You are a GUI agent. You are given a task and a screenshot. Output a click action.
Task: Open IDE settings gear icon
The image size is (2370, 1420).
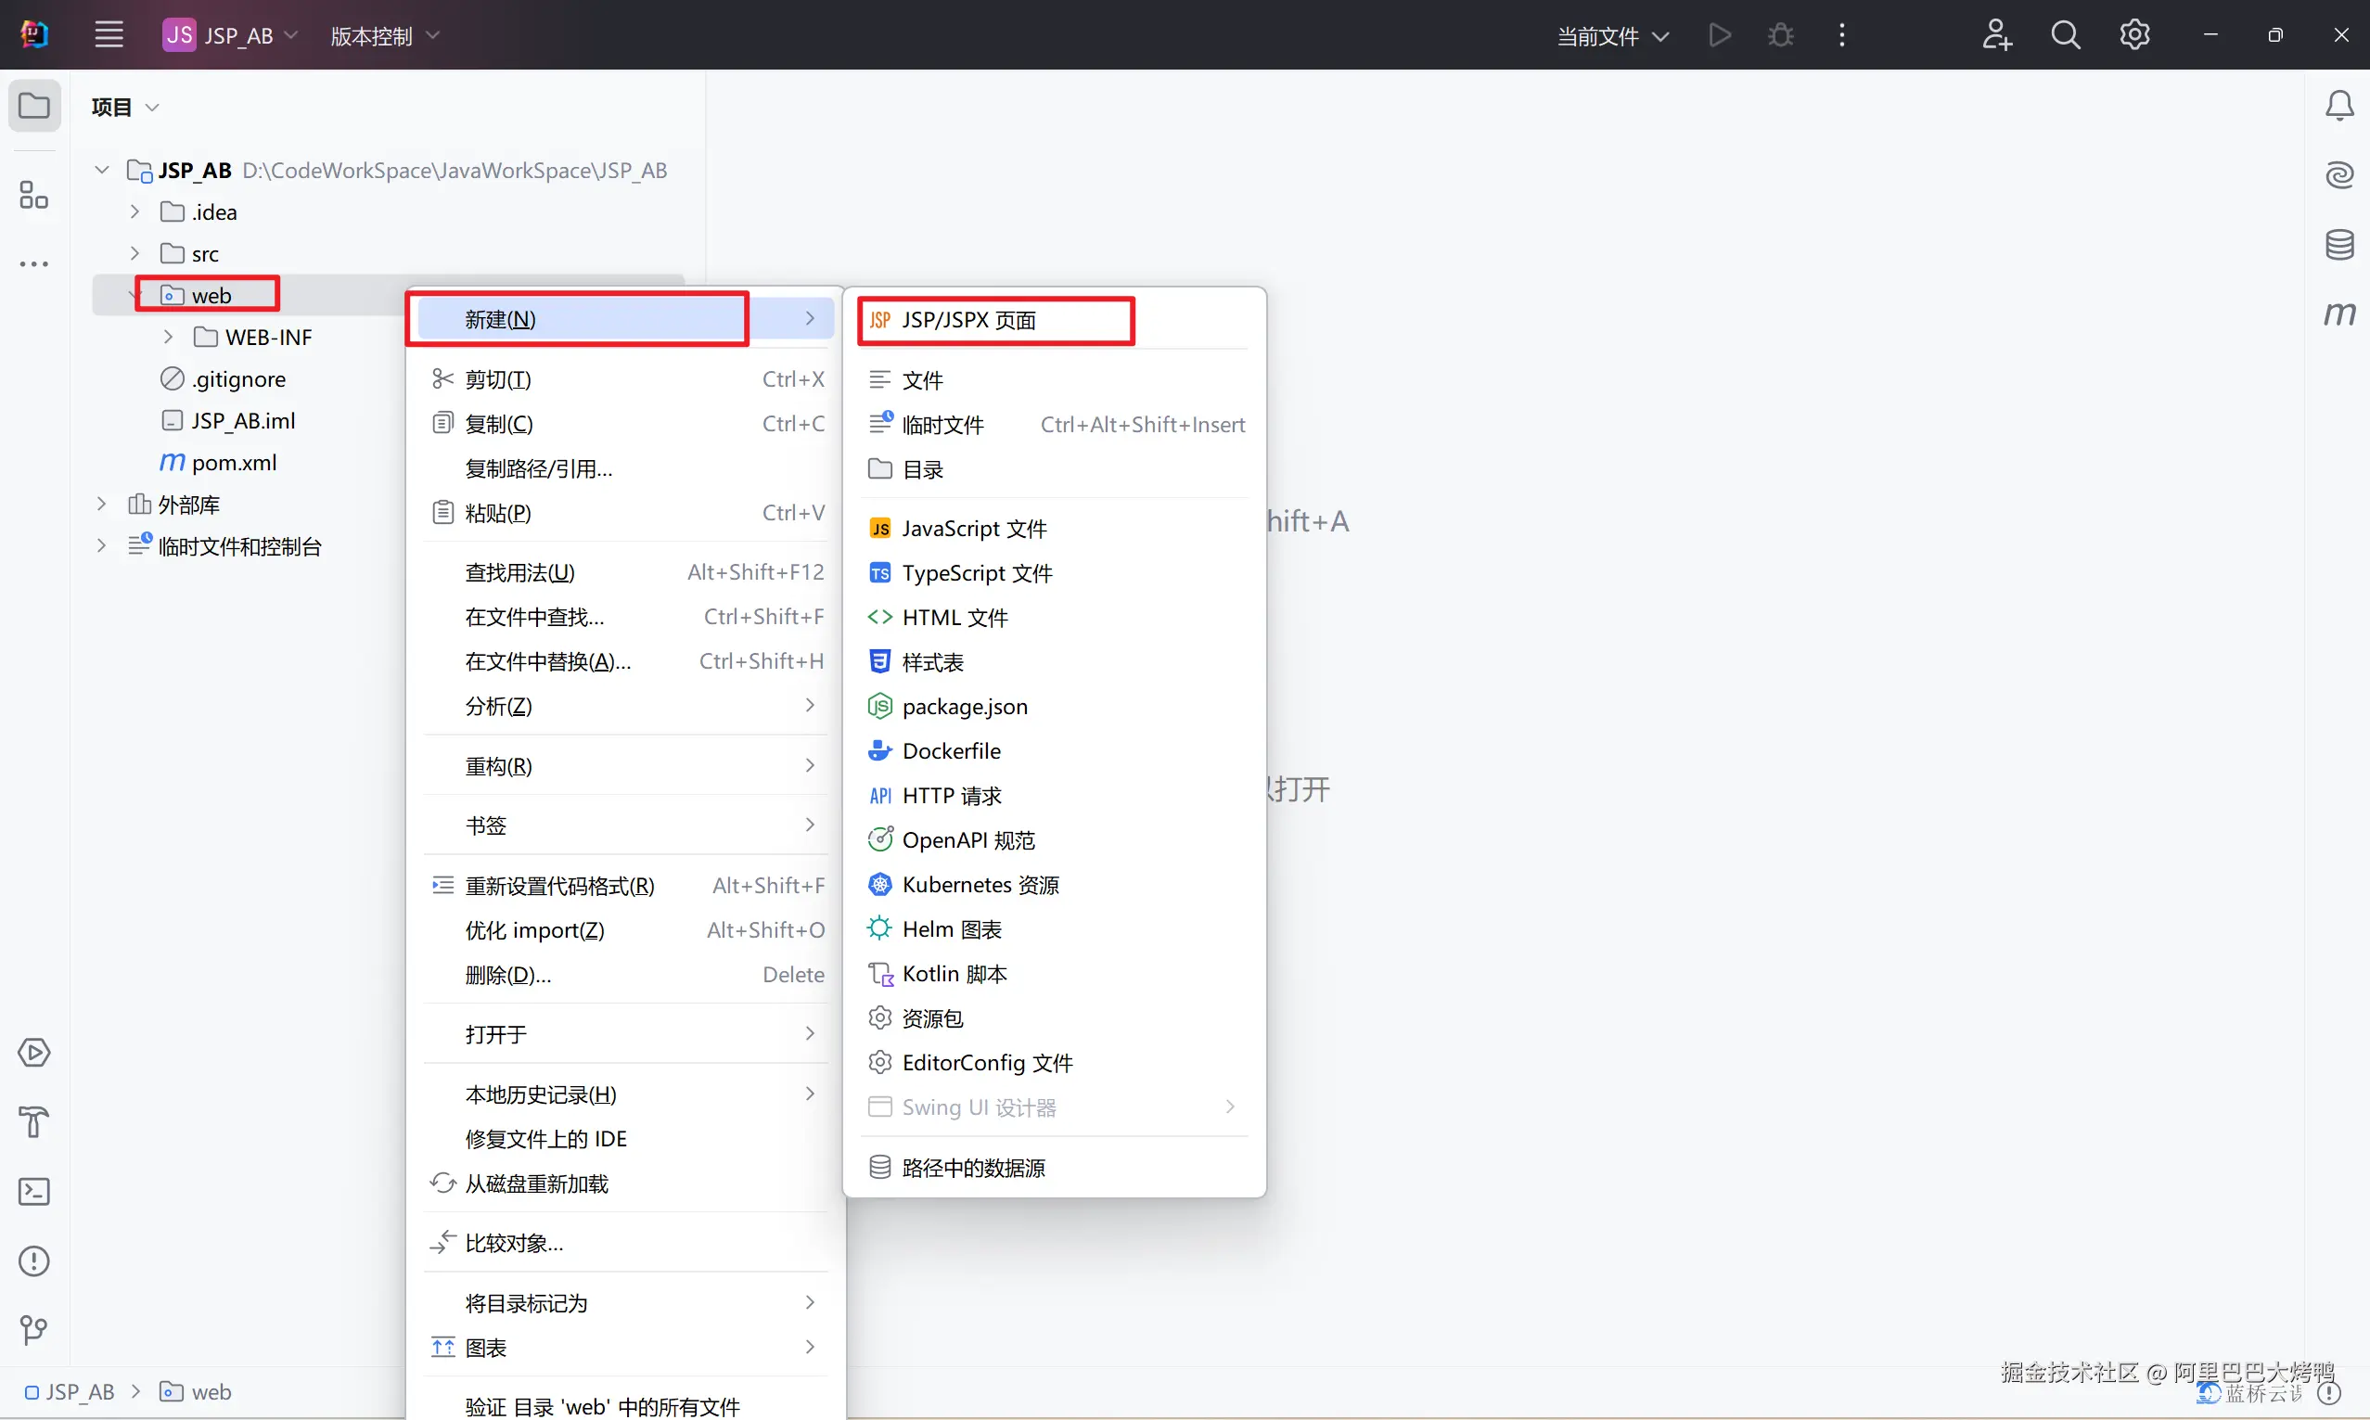pos(2133,35)
